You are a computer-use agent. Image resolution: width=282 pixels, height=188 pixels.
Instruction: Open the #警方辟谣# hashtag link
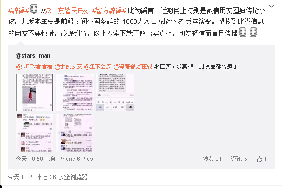click(x=109, y=11)
